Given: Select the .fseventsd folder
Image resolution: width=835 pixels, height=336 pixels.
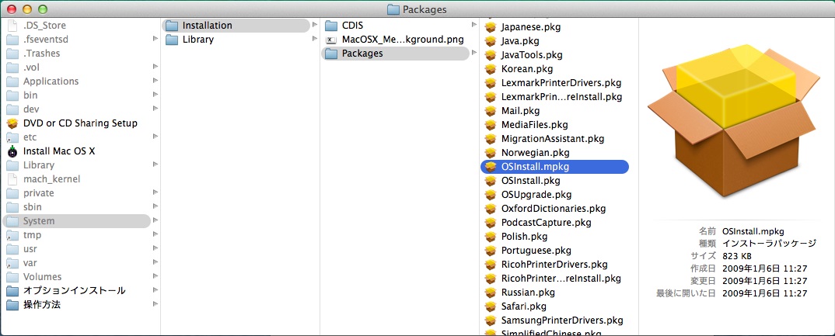Looking at the screenshot, I should 46,40.
